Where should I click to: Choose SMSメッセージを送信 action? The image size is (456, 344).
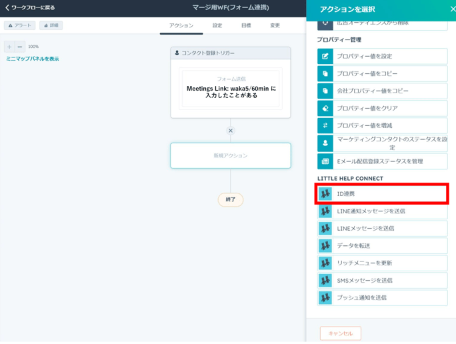382,281
